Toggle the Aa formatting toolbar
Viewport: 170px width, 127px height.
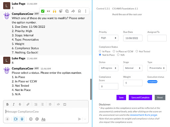tap(43, 119)
